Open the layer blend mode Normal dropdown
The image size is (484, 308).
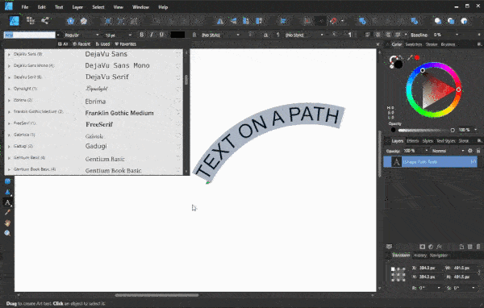click(x=448, y=151)
